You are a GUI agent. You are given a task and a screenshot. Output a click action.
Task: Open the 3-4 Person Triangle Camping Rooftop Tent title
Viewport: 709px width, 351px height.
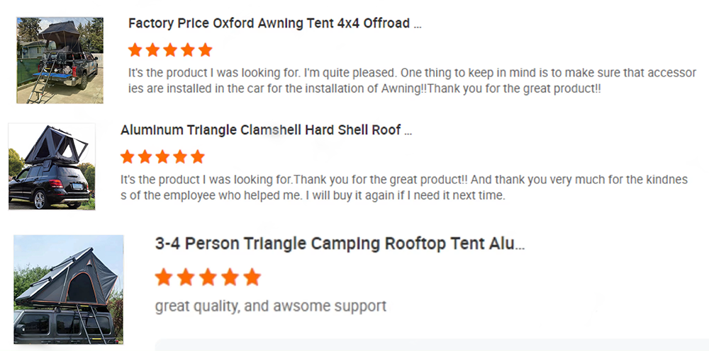tap(340, 244)
